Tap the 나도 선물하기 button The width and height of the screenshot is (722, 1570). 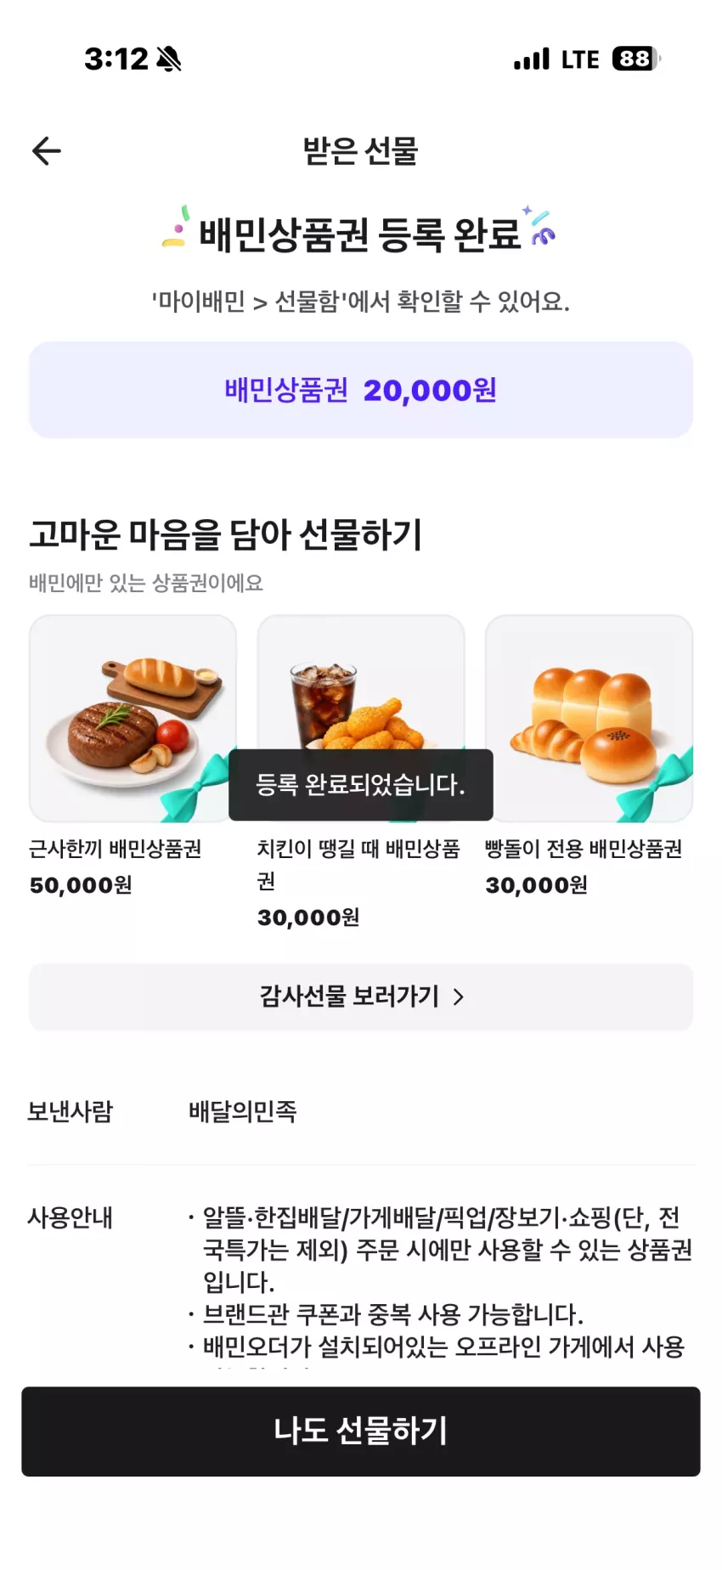pos(361,1431)
